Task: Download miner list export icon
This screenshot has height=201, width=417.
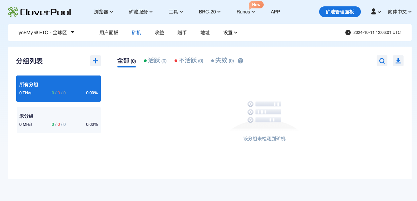Action: click(x=398, y=61)
